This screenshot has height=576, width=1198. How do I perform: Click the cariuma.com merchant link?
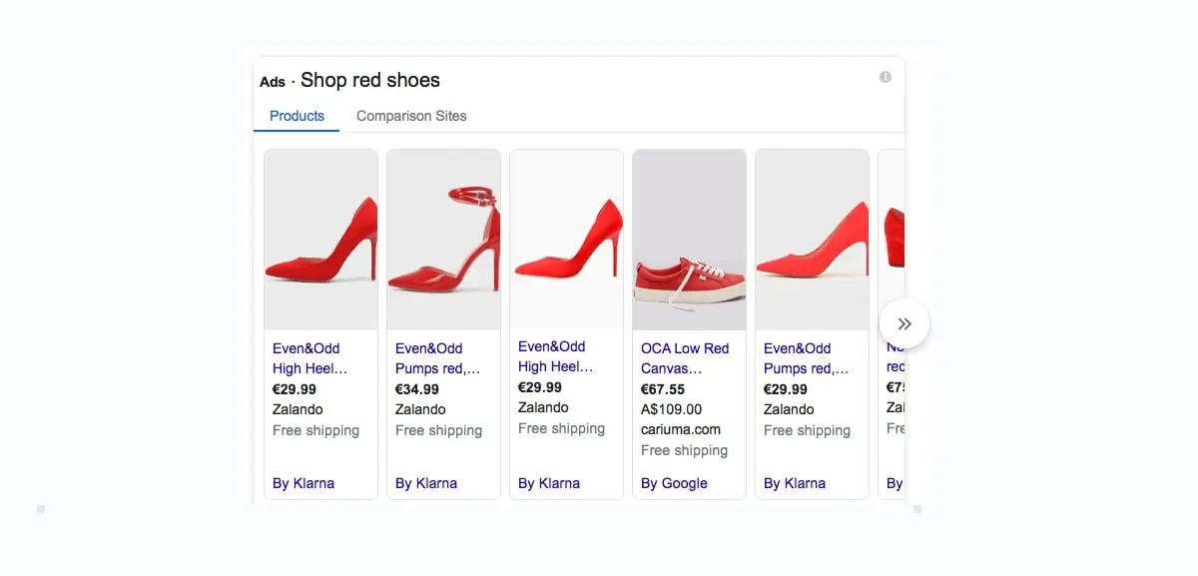point(681,429)
